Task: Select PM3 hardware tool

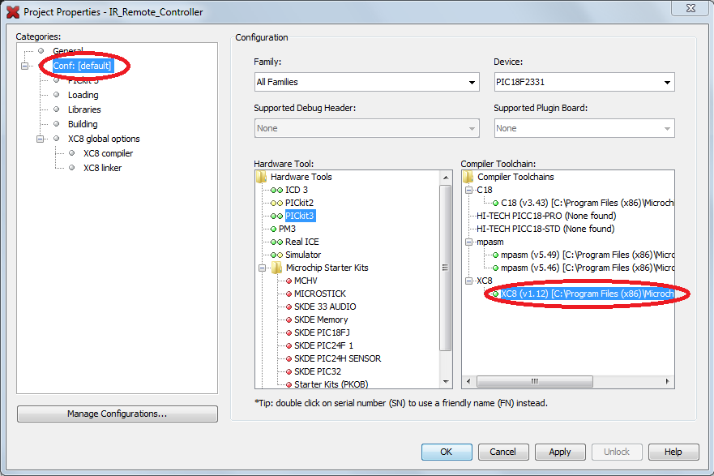Action: click(287, 229)
